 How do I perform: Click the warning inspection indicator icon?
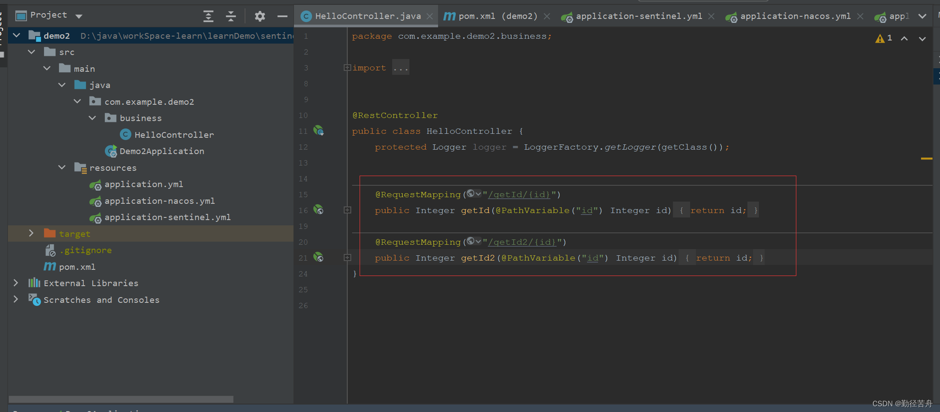click(x=880, y=39)
